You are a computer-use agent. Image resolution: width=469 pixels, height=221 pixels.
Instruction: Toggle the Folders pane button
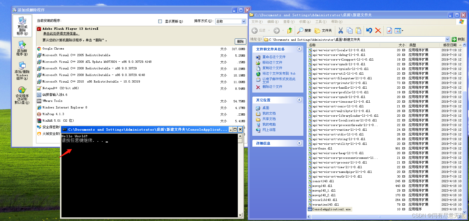(323, 31)
